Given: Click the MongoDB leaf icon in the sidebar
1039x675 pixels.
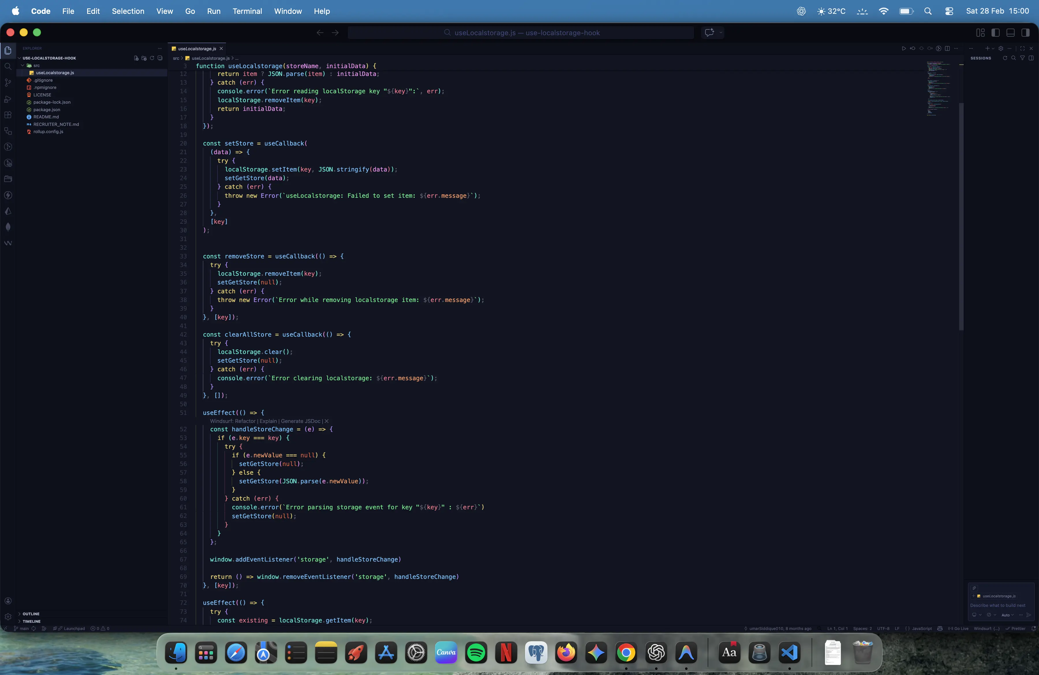Looking at the screenshot, I should pyautogui.click(x=8, y=227).
